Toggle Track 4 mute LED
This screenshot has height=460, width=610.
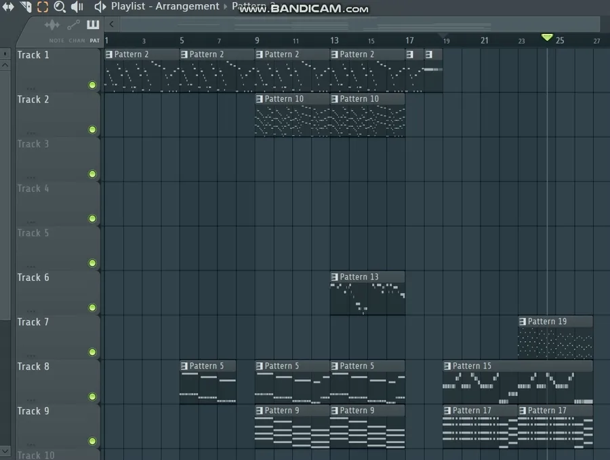pyautogui.click(x=92, y=218)
